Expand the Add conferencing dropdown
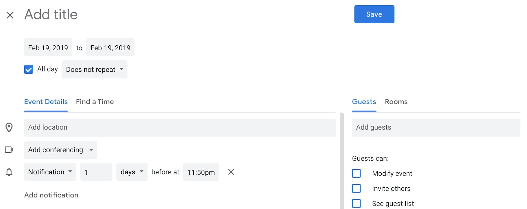The height and width of the screenshot is (209, 527). point(61,150)
